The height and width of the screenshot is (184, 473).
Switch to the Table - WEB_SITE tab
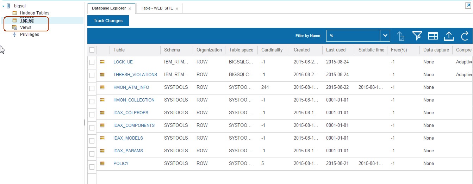coord(157,8)
